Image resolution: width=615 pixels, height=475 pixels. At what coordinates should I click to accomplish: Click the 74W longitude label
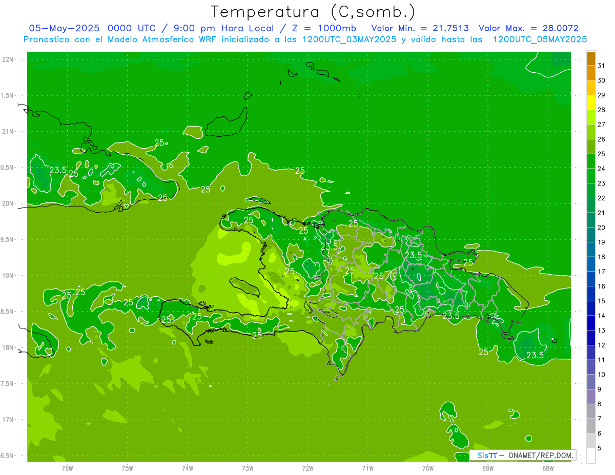tap(188, 468)
